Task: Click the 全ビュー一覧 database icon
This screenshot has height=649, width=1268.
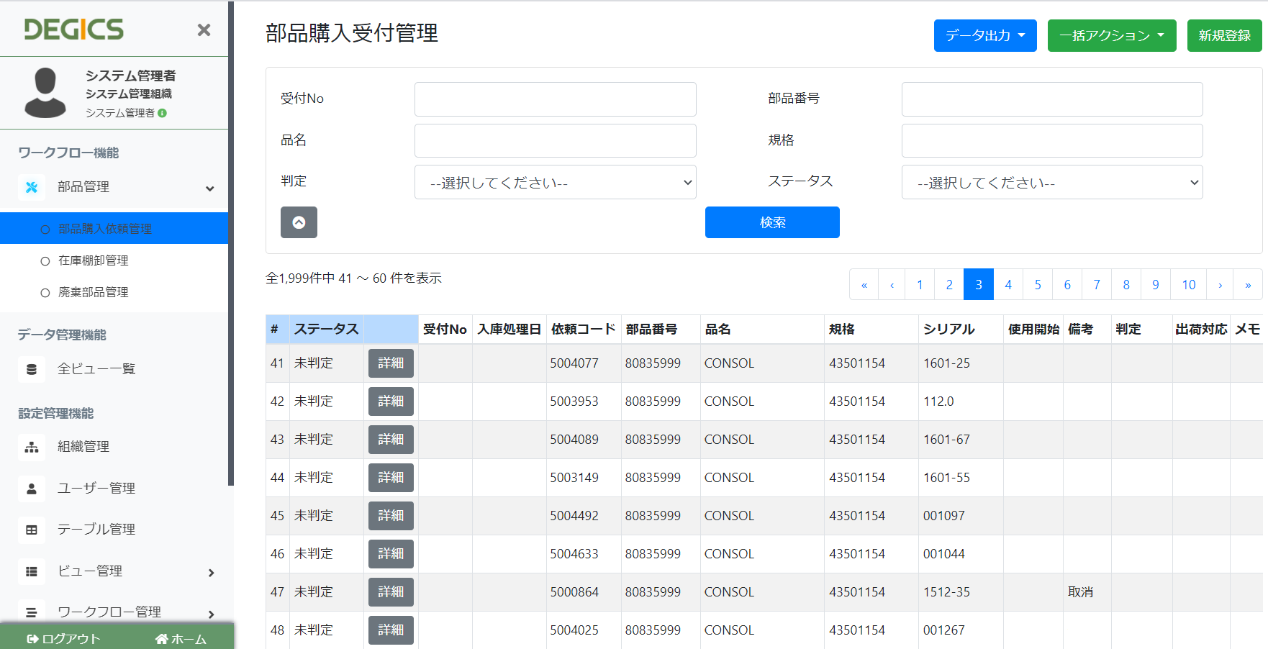Action: [x=32, y=369]
